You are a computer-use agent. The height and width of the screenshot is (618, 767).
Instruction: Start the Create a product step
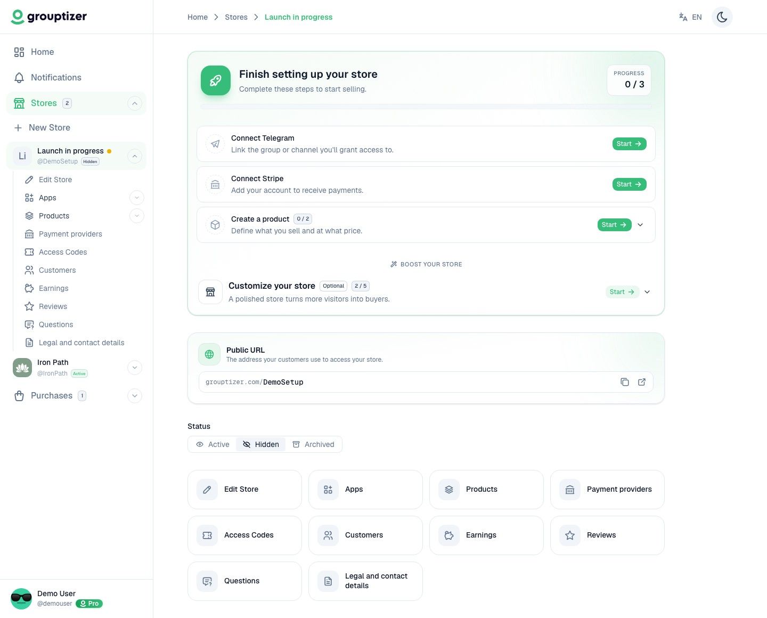point(614,225)
